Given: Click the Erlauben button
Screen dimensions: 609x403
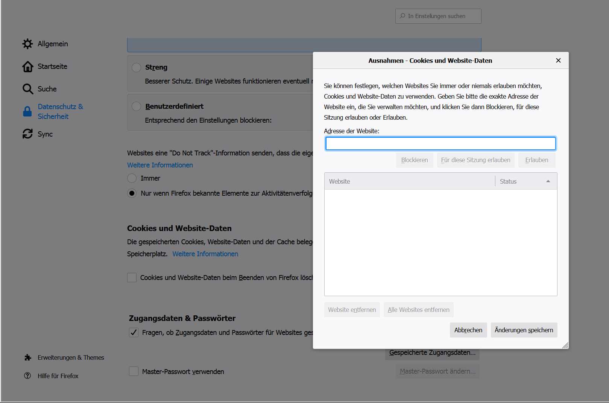Looking at the screenshot, I should (537, 160).
